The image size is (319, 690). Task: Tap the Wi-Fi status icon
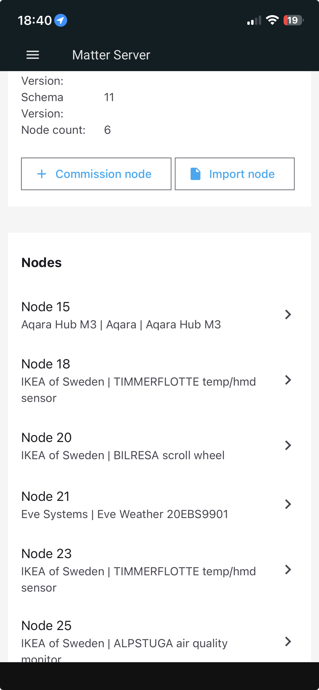[x=272, y=20]
